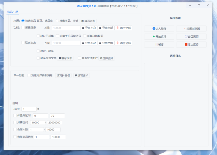The width and height of the screenshot is (217, 155).
Task: Toggle the 采集店铺数据 checkbox
Action: point(85,36)
